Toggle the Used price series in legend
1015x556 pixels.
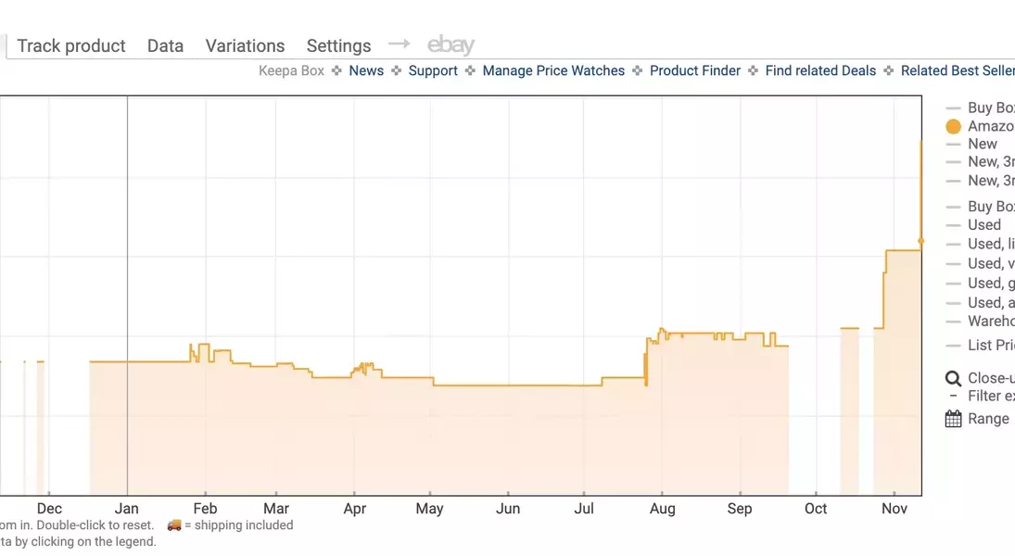coord(983,224)
